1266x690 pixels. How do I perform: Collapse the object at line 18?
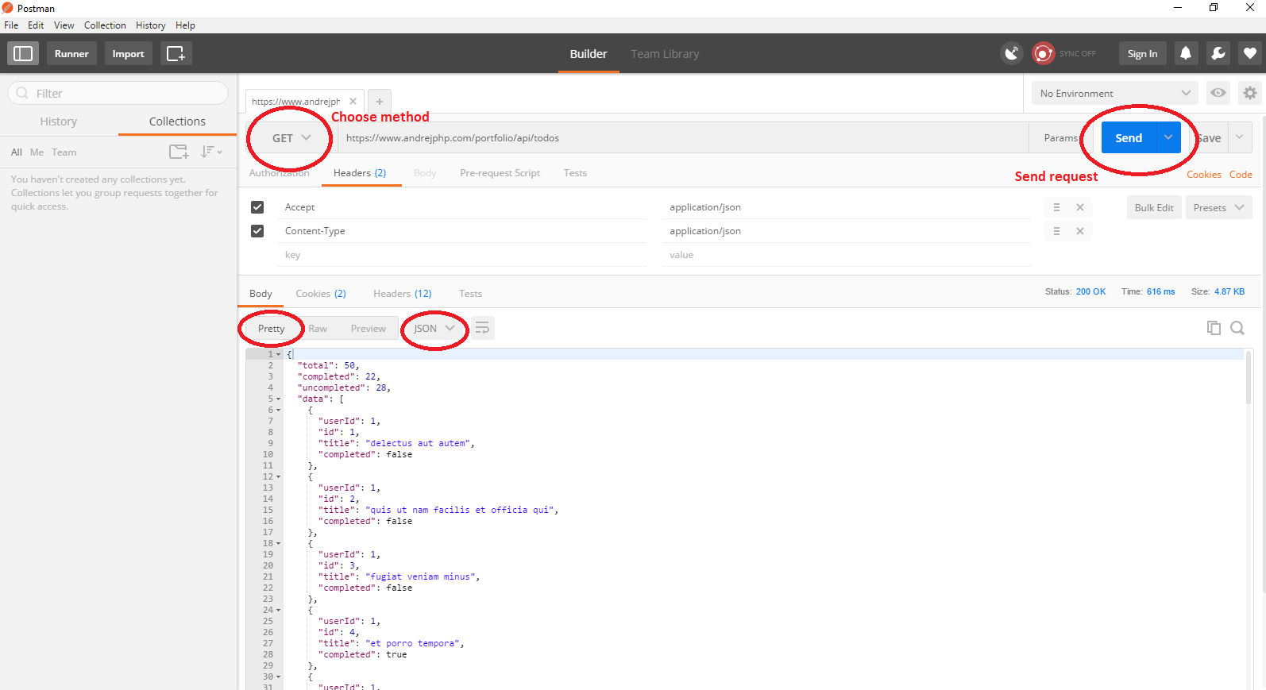coord(278,544)
